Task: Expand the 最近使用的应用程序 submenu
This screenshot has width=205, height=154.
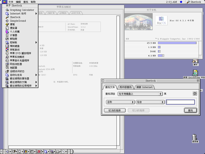Action: [20, 86]
